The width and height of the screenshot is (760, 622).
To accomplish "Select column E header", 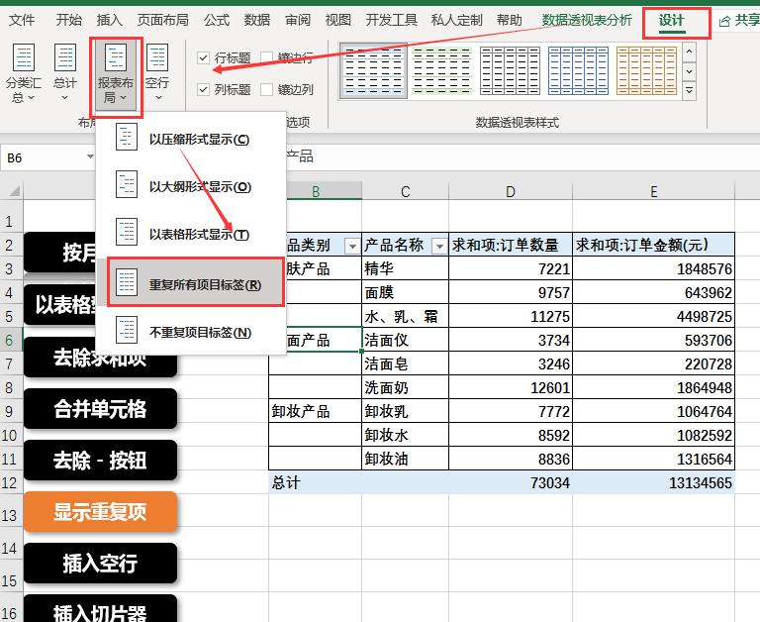I will tap(653, 191).
